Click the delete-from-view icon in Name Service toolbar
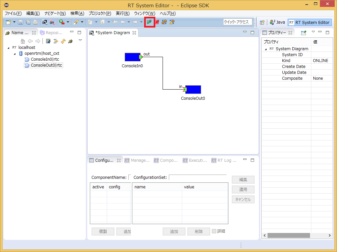This screenshot has height=252, width=337. click(48, 41)
